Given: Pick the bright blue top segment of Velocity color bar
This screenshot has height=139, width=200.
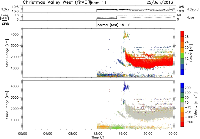Looking at the screenshot, I should tap(182, 85).
